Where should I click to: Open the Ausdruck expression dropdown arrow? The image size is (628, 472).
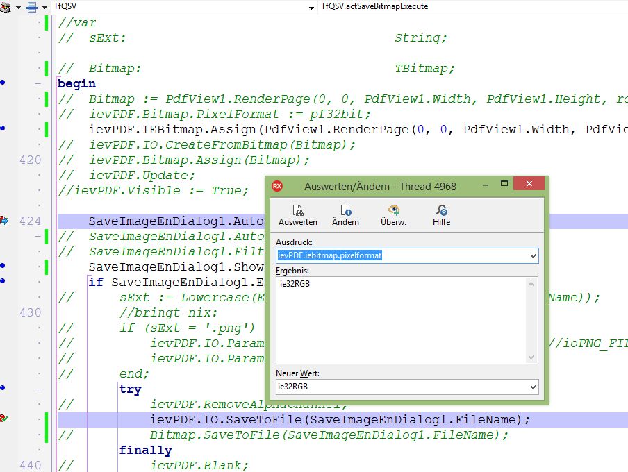[x=533, y=256]
